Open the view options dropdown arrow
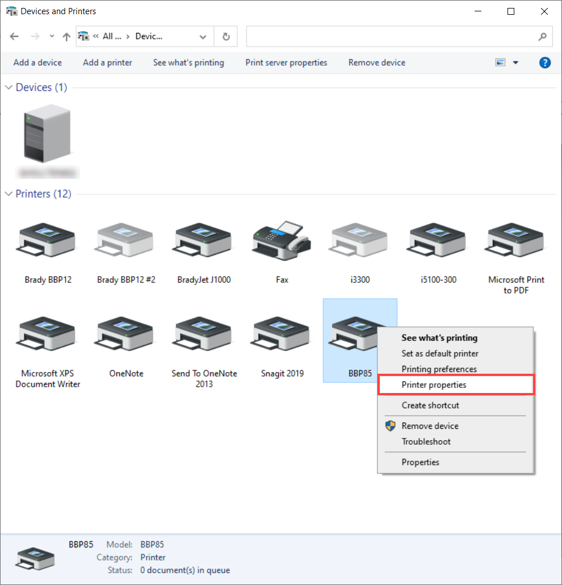The height and width of the screenshot is (585, 562). coord(516,62)
